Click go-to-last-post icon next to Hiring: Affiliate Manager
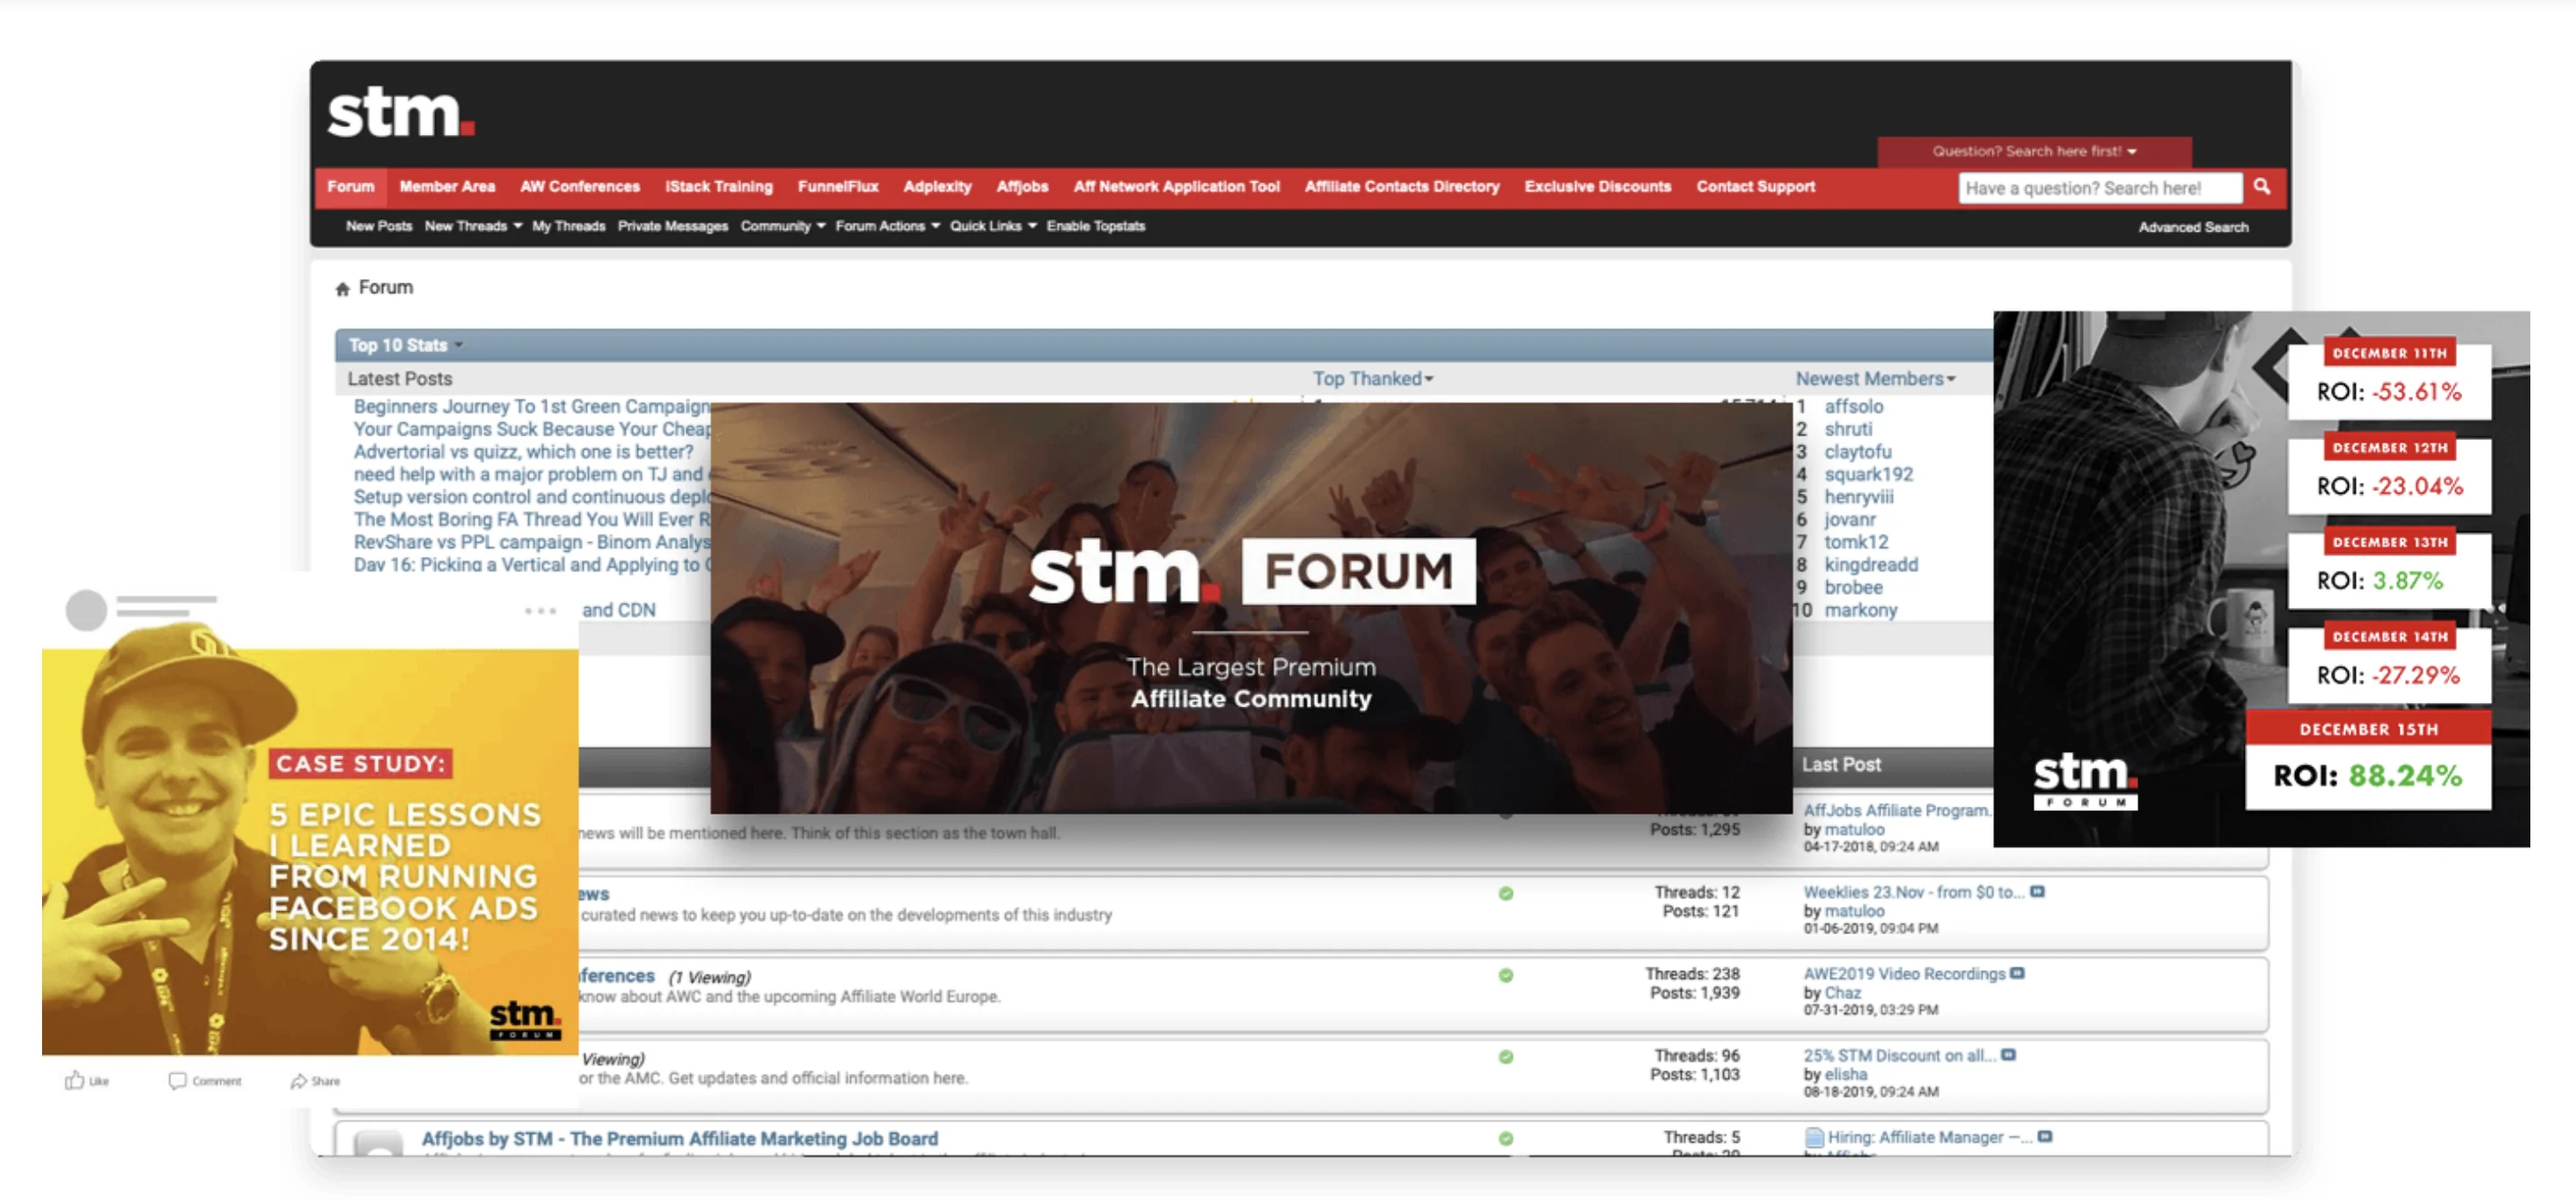 (x=2045, y=1137)
